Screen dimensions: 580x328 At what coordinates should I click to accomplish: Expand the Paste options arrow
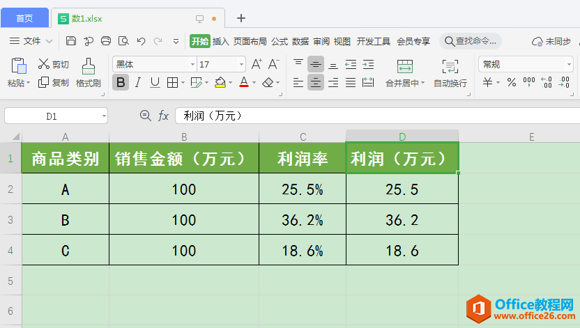tap(28, 83)
